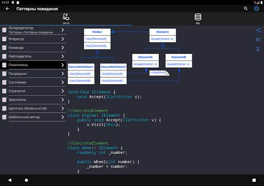Expand the Итератор row chevron
264x186 pixels.
click(x=63, y=39)
